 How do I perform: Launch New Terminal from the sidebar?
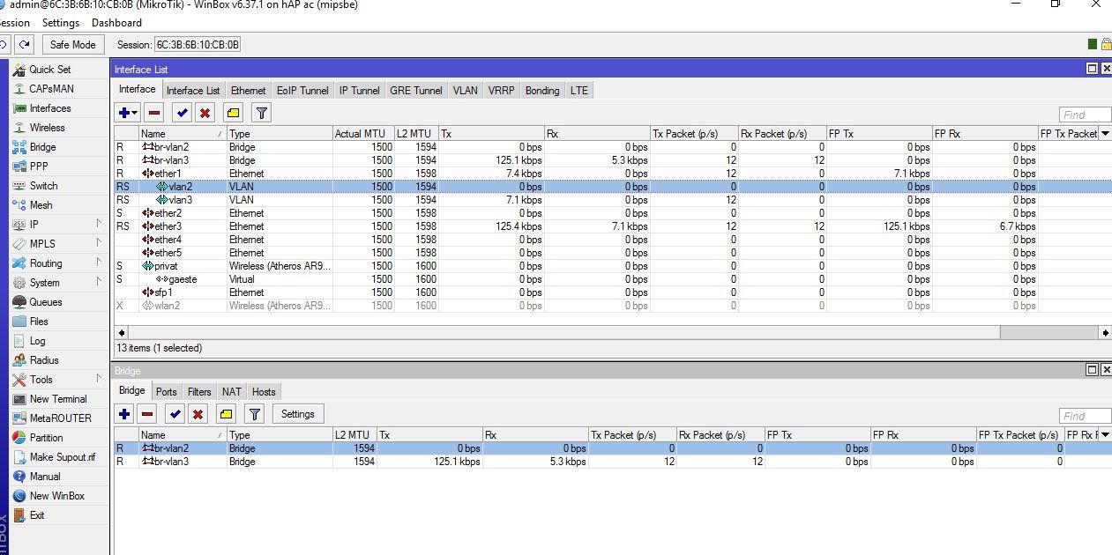pyautogui.click(x=58, y=399)
